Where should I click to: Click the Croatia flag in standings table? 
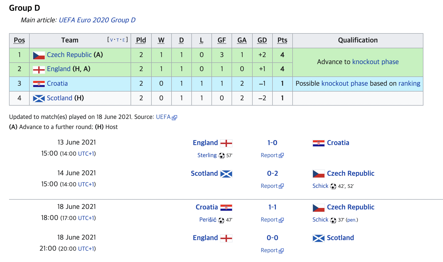point(39,84)
